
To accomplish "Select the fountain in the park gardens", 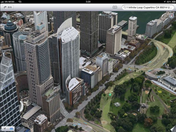I will [117, 104].
